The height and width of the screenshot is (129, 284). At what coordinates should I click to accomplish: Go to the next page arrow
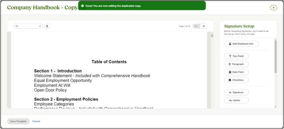coord(204,26)
